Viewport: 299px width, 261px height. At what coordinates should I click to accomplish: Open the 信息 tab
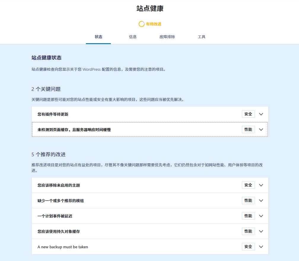pyautogui.click(x=133, y=37)
